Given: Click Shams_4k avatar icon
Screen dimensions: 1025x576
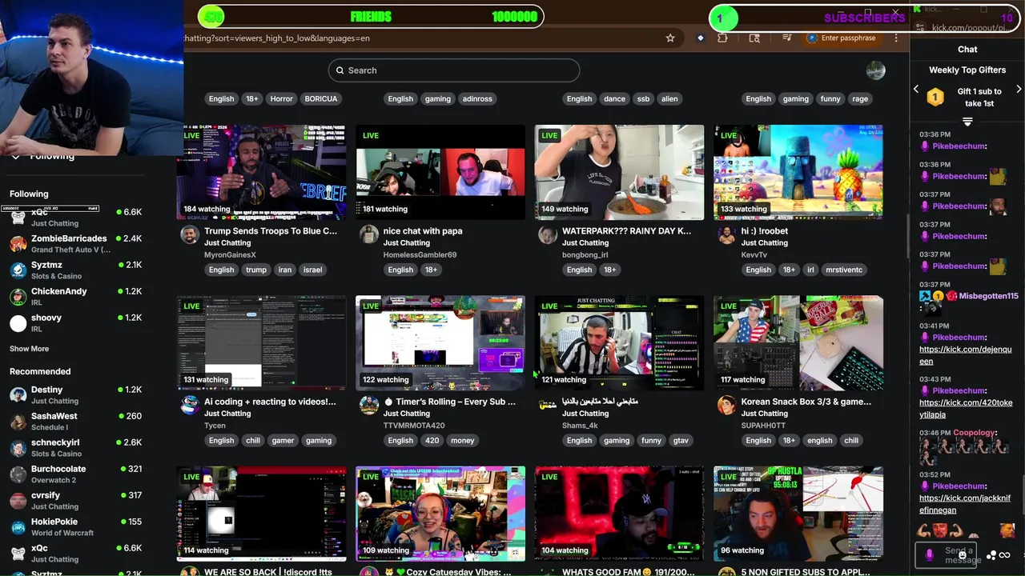Looking at the screenshot, I should coord(548,405).
